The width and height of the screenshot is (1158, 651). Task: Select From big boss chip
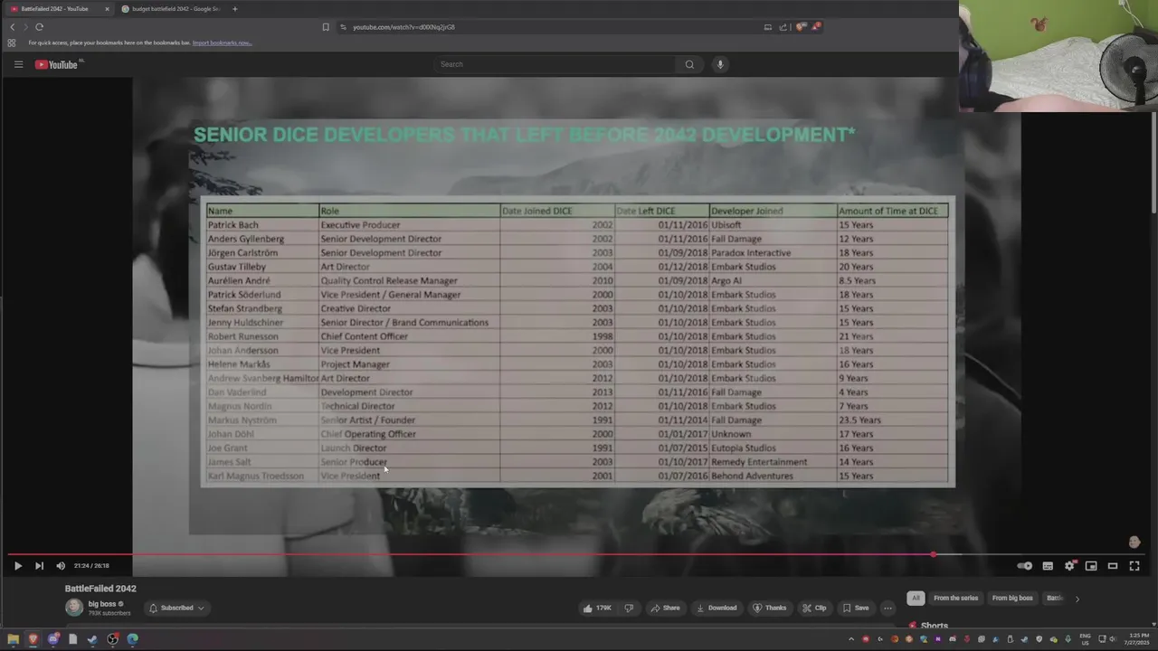1012,599
